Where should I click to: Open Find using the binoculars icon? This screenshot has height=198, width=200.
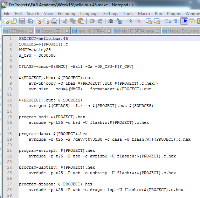coord(111,21)
